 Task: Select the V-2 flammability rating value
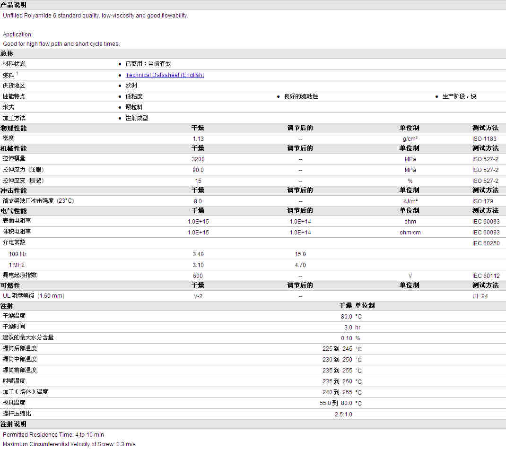pos(198,296)
